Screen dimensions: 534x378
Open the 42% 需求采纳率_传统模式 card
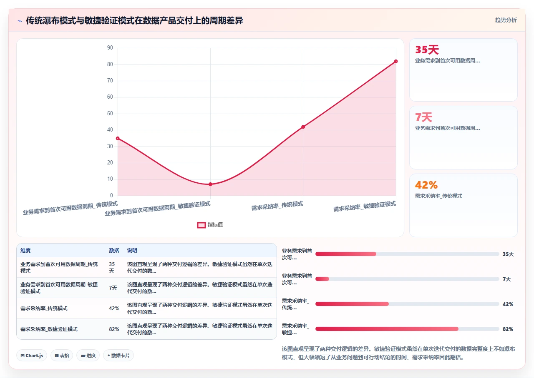[463, 205]
